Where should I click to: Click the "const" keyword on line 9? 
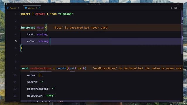(x=25, y=69)
